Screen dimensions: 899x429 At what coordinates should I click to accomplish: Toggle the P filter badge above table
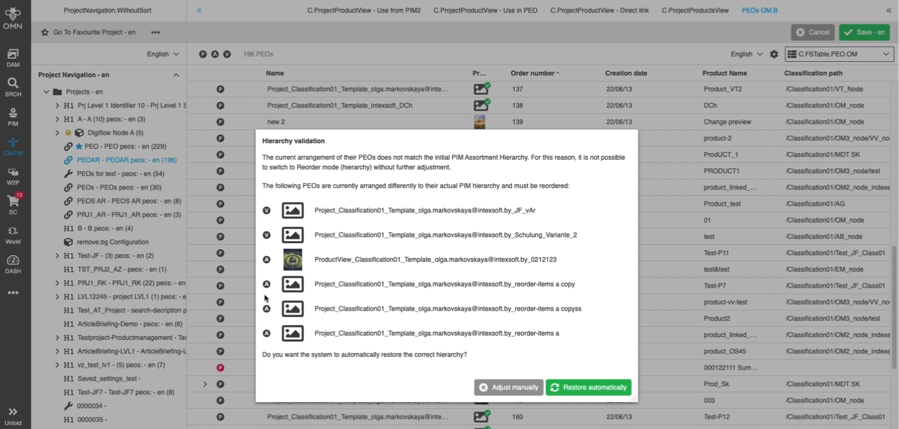coord(202,54)
